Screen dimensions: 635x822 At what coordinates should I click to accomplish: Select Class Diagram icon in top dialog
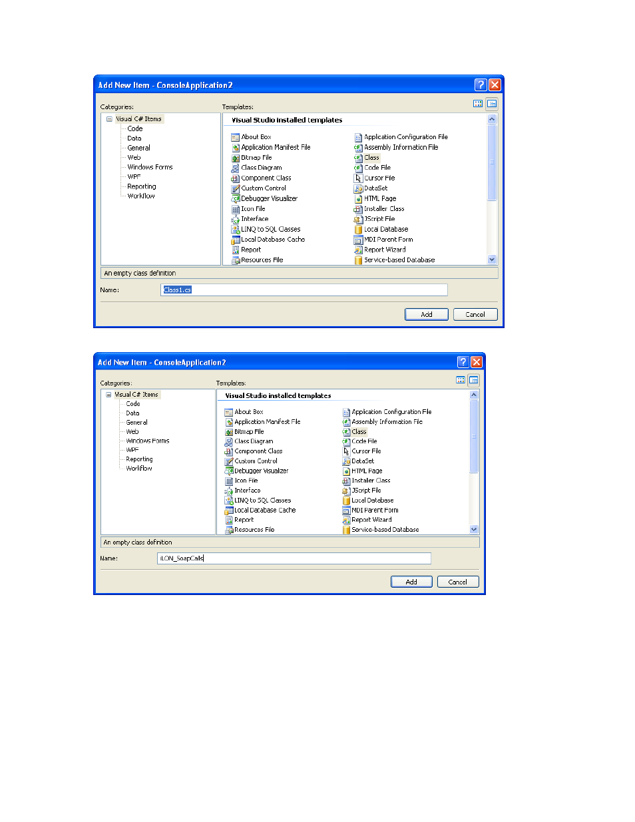click(x=235, y=168)
